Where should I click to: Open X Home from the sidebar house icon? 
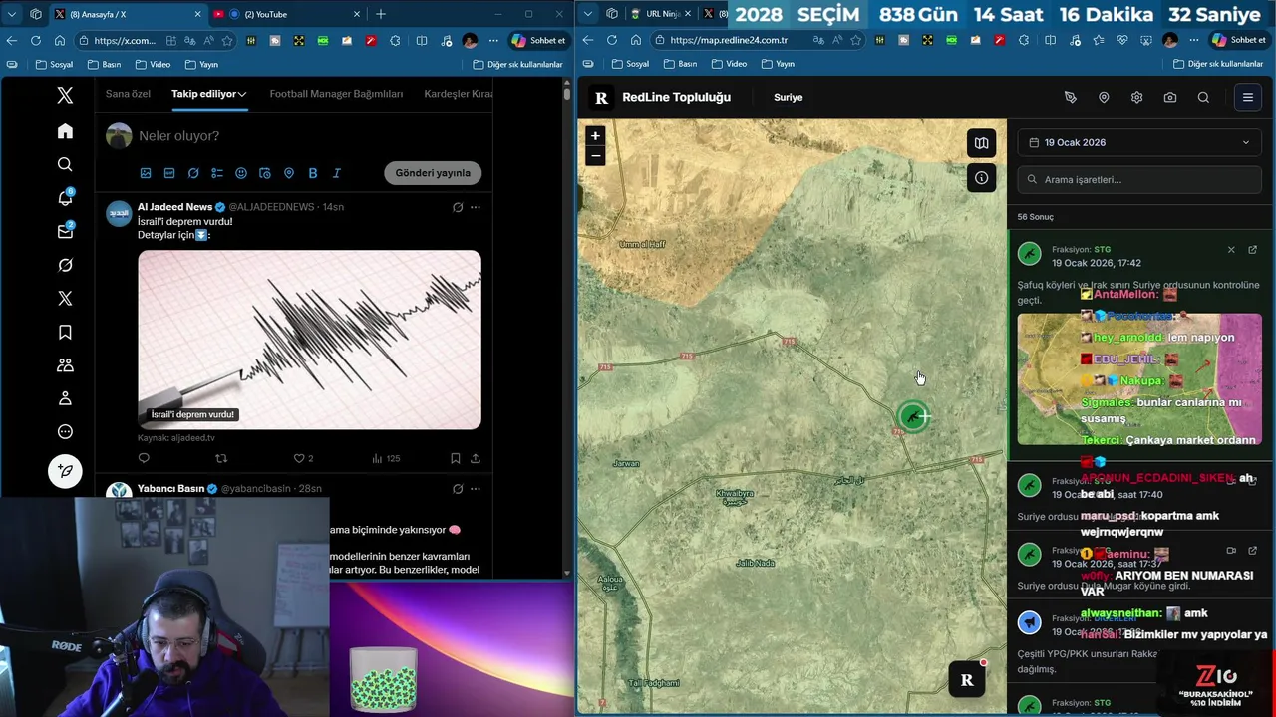[x=65, y=131]
